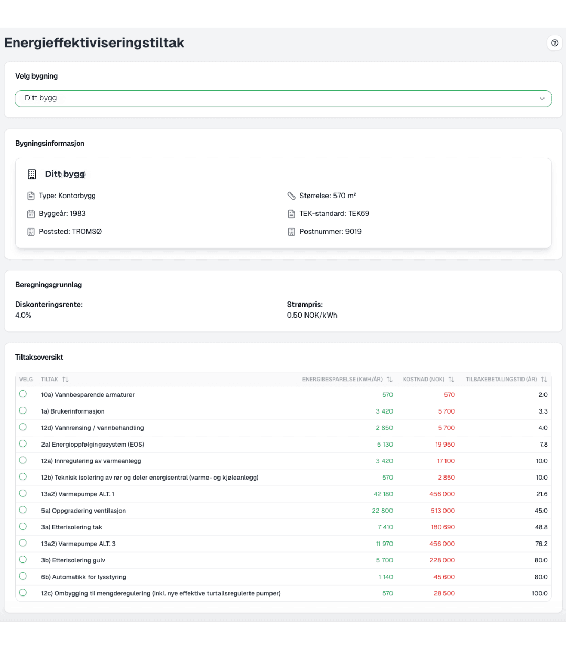Click the TILBAKEBETALINGSTID (ÅR) column header

click(502, 379)
